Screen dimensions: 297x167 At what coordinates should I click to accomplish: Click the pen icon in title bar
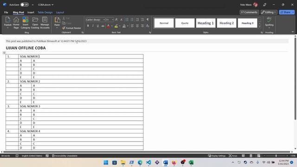point(265,5)
